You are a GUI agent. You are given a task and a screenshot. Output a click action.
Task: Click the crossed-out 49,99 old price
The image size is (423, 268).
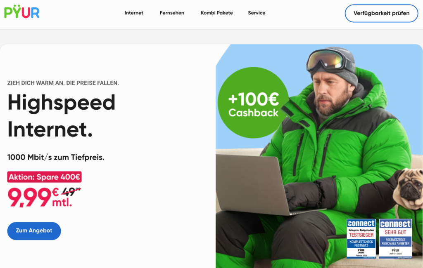(71, 192)
